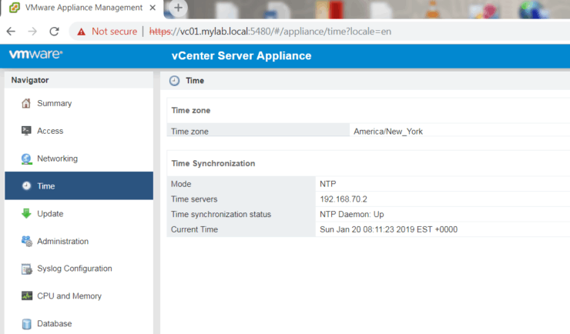Click the Summary house icon
Image resolution: width=570 pixels, height=334 pixels.
click(x=26, y=104)
